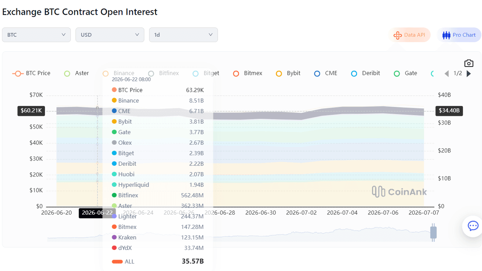Open the 1d interval dropdown
Viewport: 482px width, 271px height.
click(x=183, y=35)
